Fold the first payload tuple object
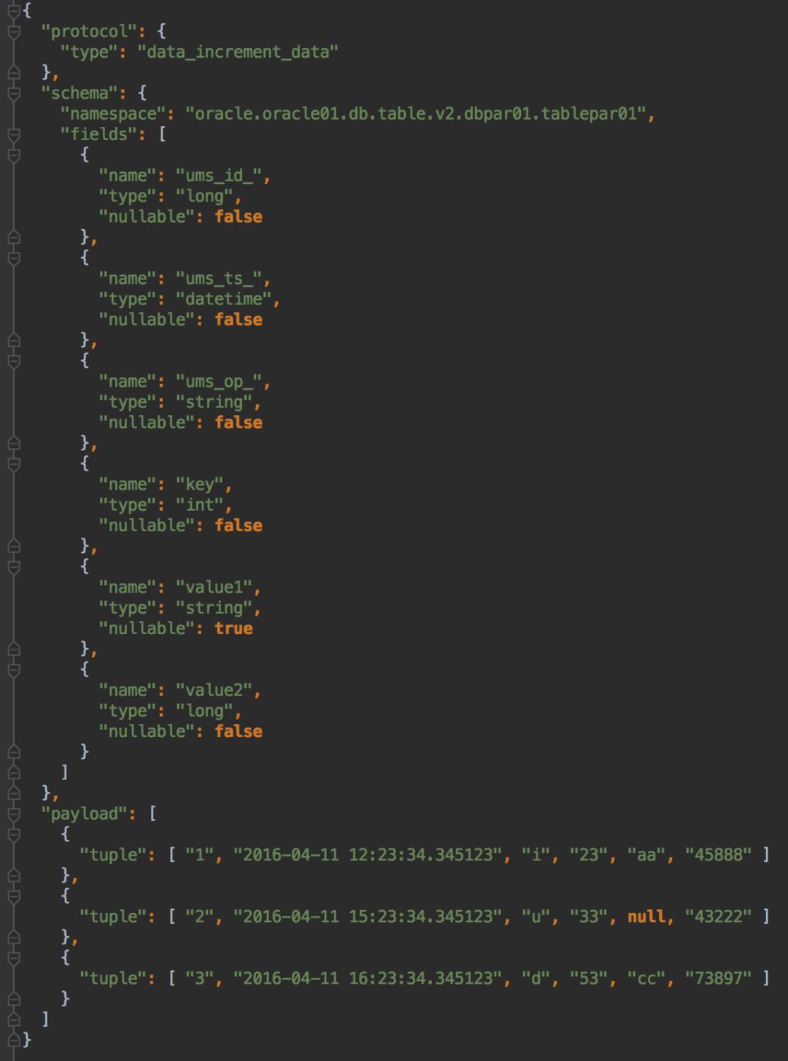This screenshot has height=1061, width=788. tap(13, 834)
